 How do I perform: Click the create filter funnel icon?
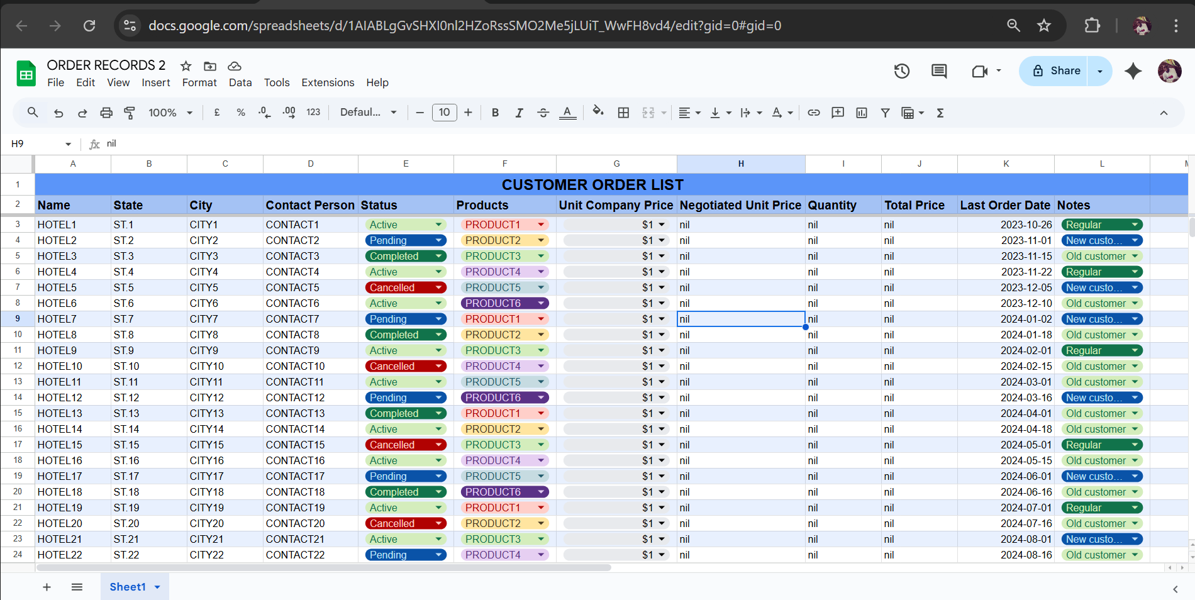coord(885,113)
